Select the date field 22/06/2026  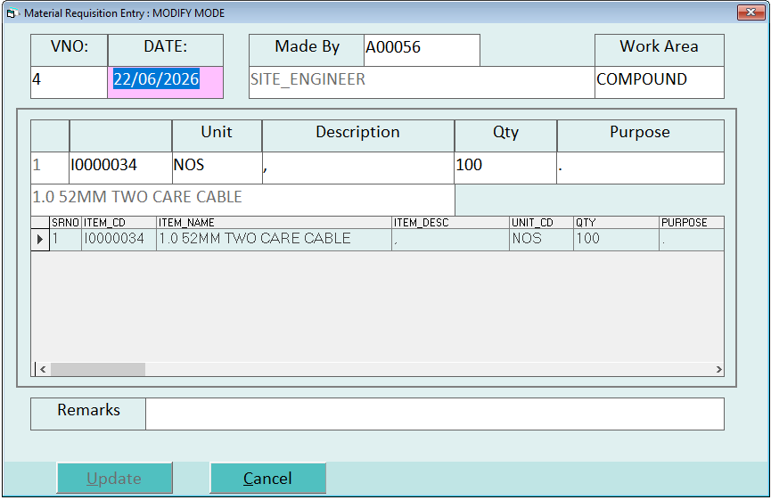pyautogui.click(x=165, y=82)
